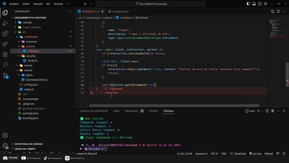The height and width of the screenshot is (163, 289).
Task: Open Manage gear icon
Action: pos(5,146)
